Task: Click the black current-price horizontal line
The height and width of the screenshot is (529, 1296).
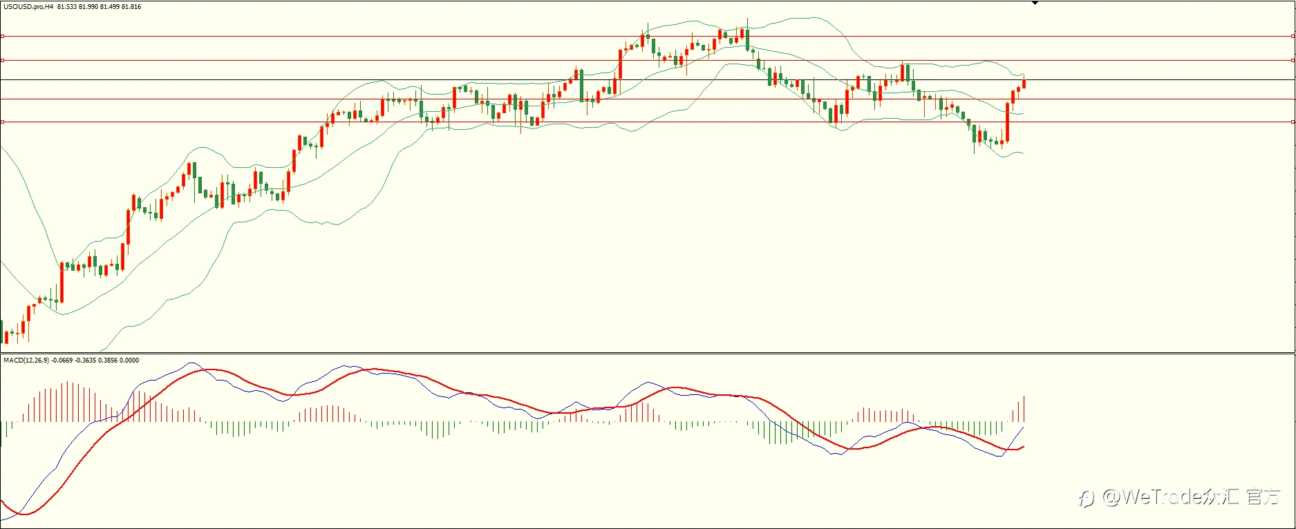Action: (x=648, y=80)
